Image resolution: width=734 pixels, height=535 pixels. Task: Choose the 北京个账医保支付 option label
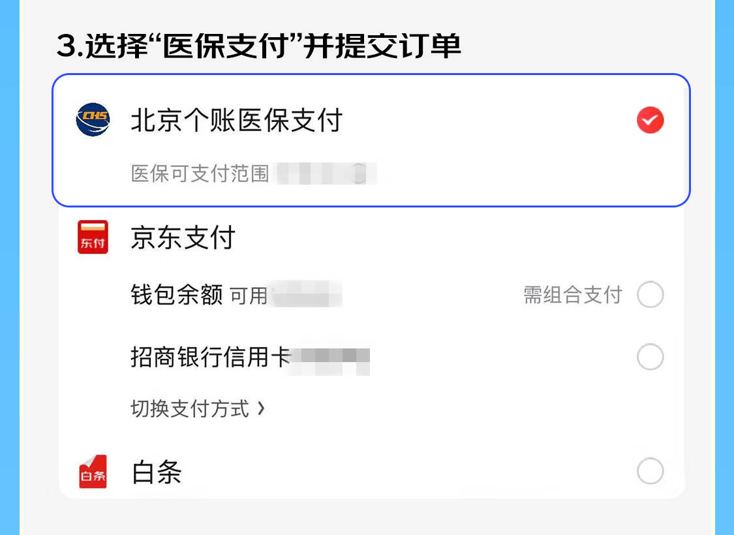pyautogui.click(x=237, y=120)
